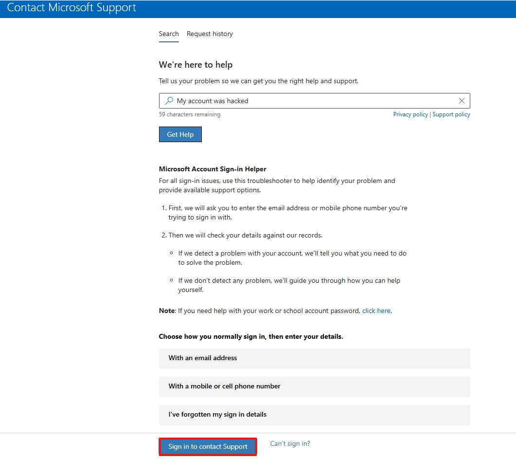Switch to the Request history tab
This screenshot has width=516, height=459.
point(210,34)
